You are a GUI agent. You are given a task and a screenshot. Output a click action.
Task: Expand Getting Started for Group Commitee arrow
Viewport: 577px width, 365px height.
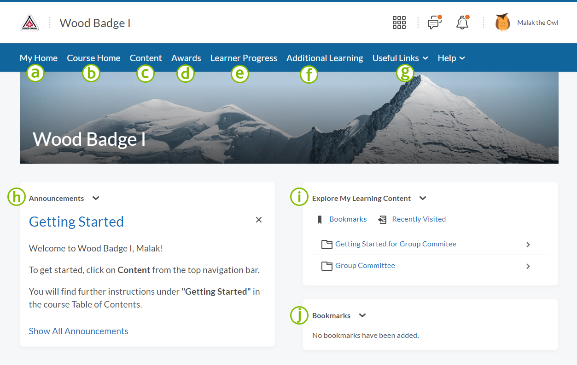click(x=528, y=245)
